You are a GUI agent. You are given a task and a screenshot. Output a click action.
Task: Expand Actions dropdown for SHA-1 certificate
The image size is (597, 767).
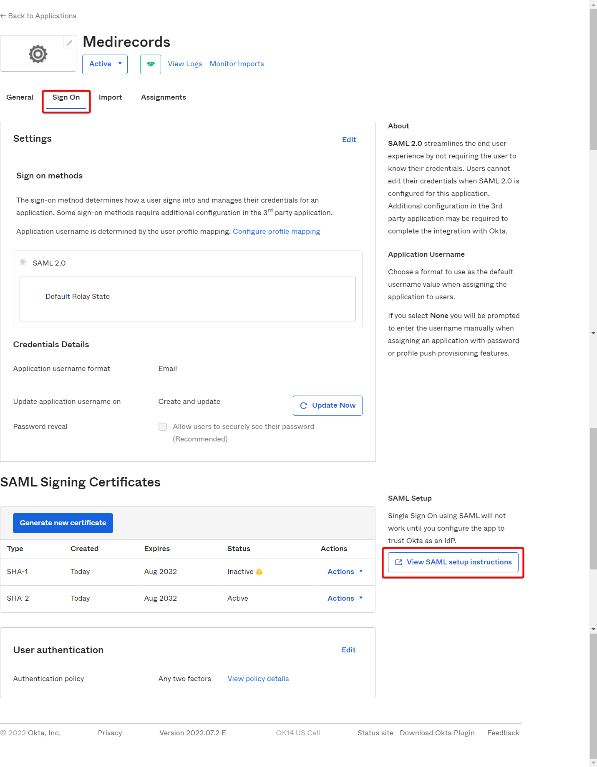[x=345, y=571]
